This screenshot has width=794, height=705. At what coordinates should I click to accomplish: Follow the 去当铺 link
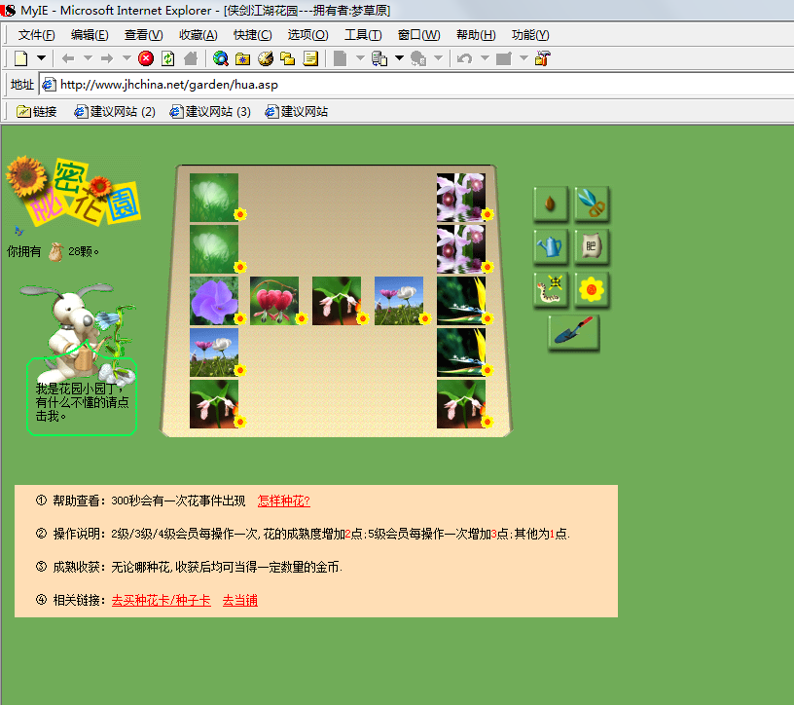point(240,601)
